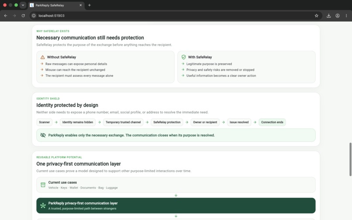Open the browser downloads icon
352x220 pixels.
pos(329,16)
